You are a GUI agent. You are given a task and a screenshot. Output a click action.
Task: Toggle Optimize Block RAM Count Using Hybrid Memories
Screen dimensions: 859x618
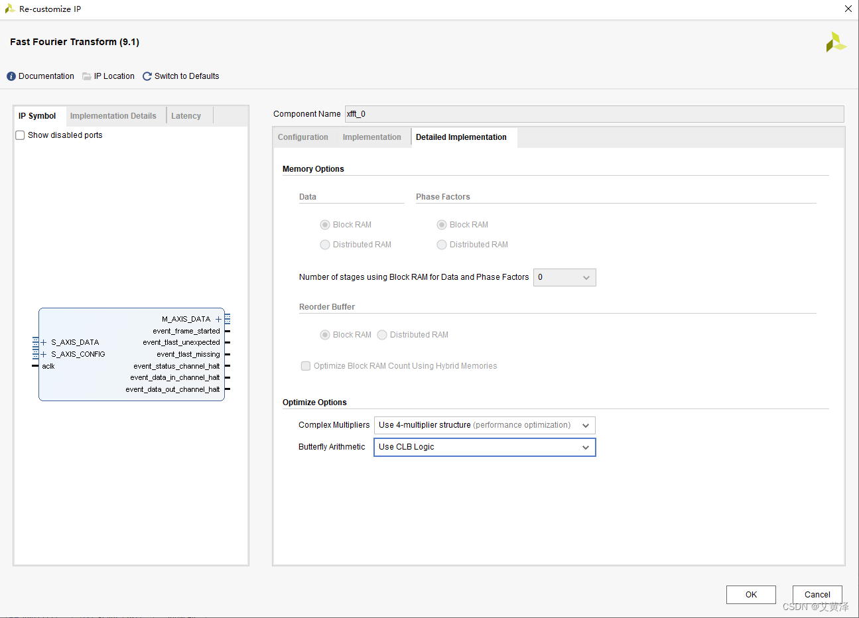click(306, 366)
